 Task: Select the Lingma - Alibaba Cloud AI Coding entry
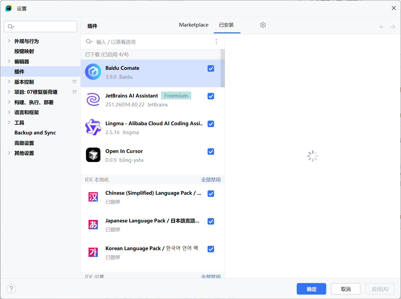pyautogui.click(x=154, y=124)
